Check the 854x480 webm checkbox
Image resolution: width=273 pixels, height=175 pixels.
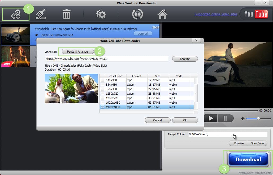tap(103, 85)
